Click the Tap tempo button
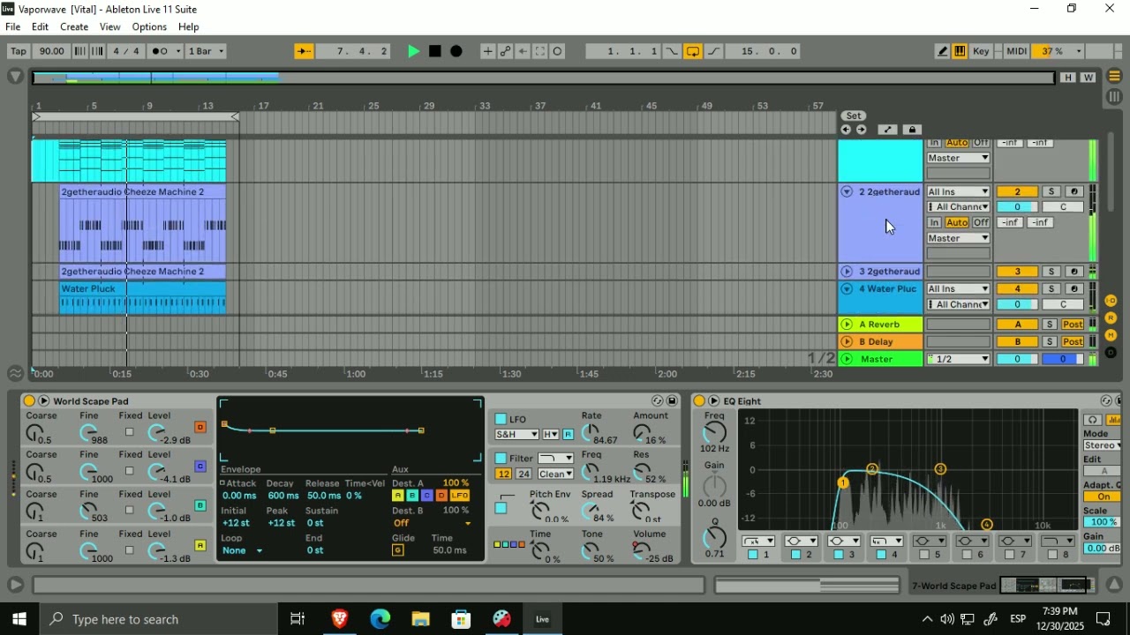 [x=18, y=51]
